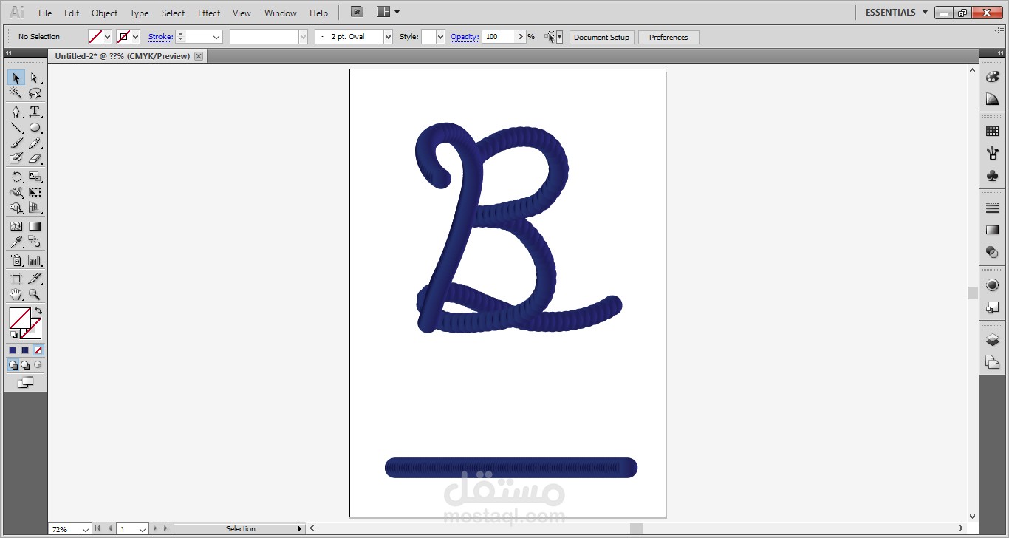Select the Magic Wand tool

tap(16, 94)
